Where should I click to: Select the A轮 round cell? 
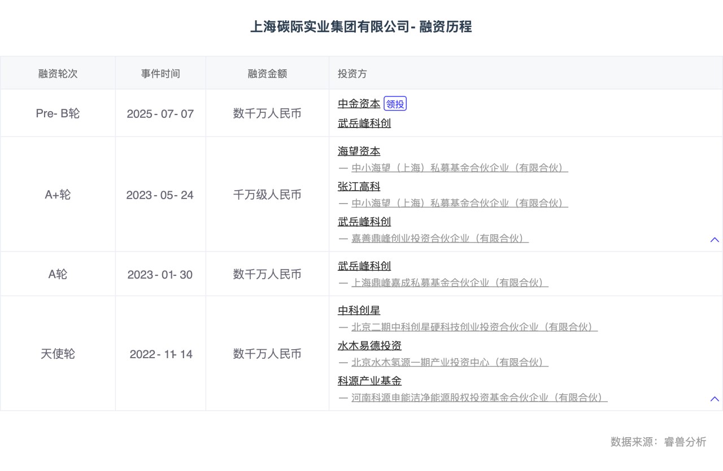coord(58,274)
